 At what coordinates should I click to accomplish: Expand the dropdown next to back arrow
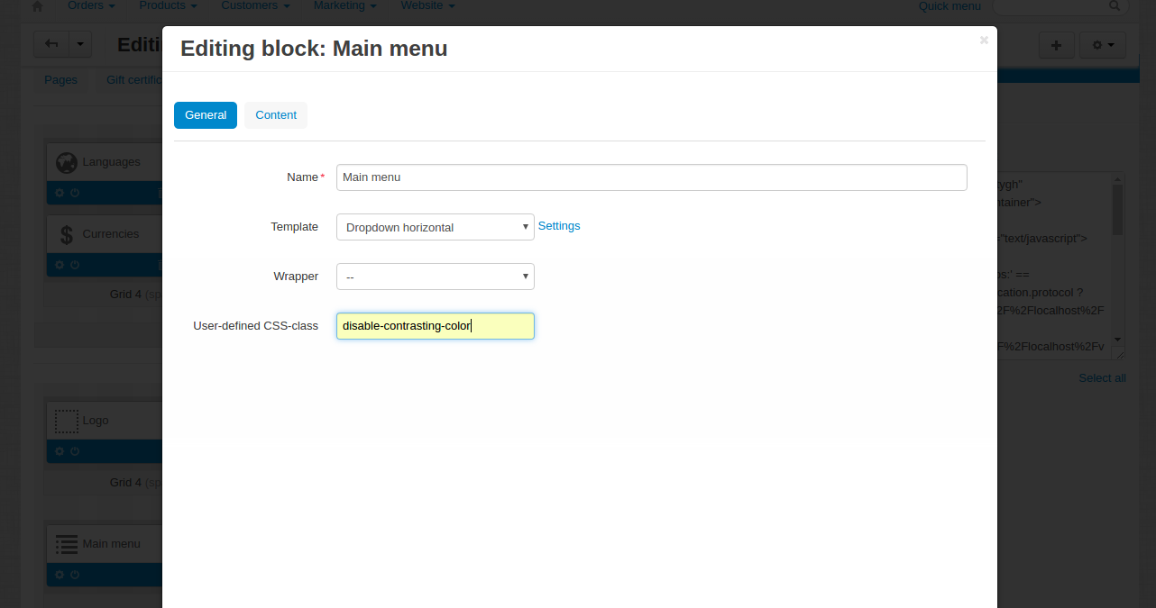[x=80, y=44]
